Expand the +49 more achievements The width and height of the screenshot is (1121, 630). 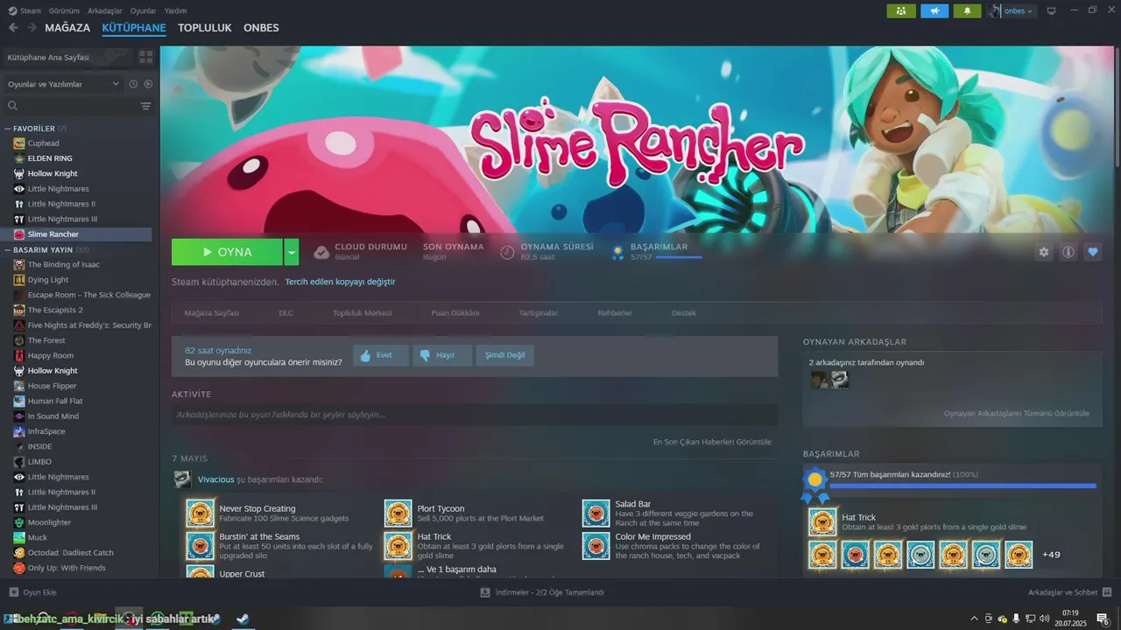point(1051,555)
